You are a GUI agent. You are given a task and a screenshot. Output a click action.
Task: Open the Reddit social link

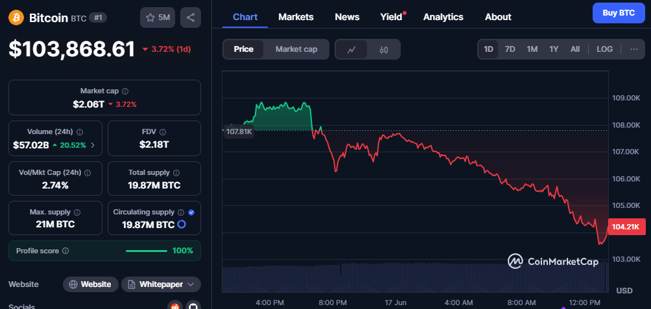click(x=175, y=307)
